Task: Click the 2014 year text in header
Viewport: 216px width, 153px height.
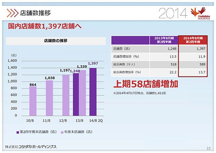Action: tap(173, 13)
